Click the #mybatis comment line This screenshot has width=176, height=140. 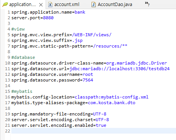click(22, 91)
